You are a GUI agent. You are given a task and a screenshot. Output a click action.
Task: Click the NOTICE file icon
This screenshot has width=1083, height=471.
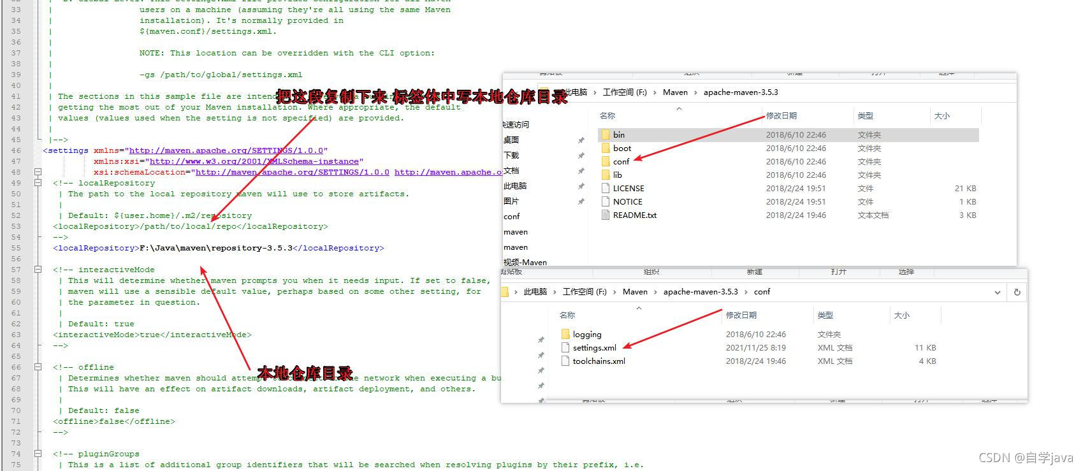(x=606, y=201)
